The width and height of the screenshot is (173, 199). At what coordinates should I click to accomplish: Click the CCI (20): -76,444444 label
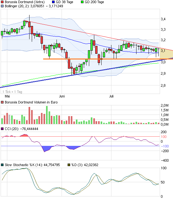click(22, 129)
